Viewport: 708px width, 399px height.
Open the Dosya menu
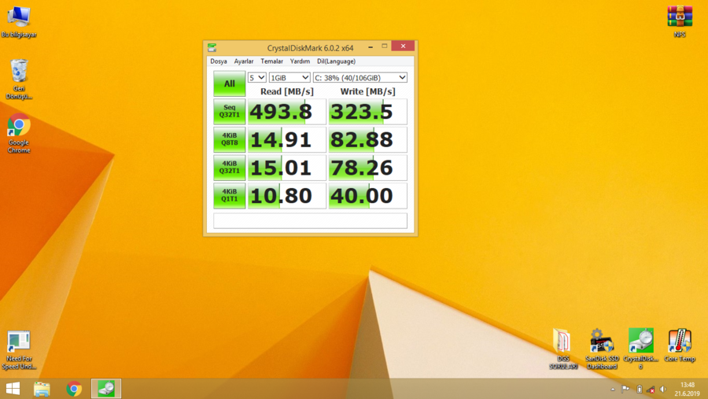(x=219, y=61)
